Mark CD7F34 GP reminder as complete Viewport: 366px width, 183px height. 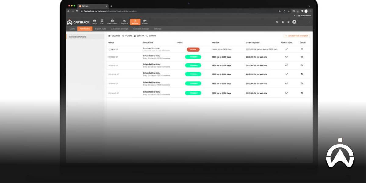286,49
